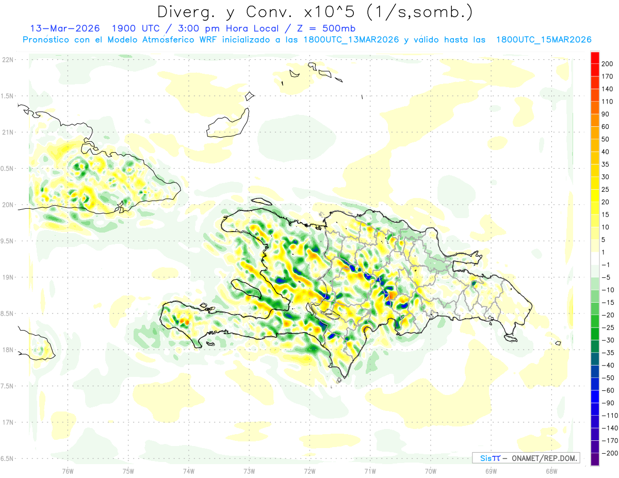Click the 68W longitude label
This screenshot has width=619, height=478.
pos(551,471)
